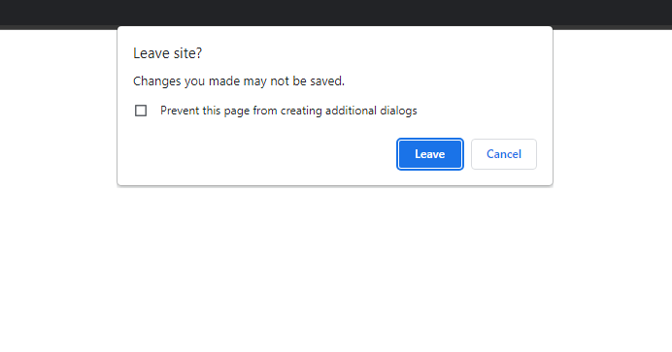Image resolution: width=672 pixels, height=352 pixels.
Task: Check the box to block further dialogs
Action: click(141, 111)
